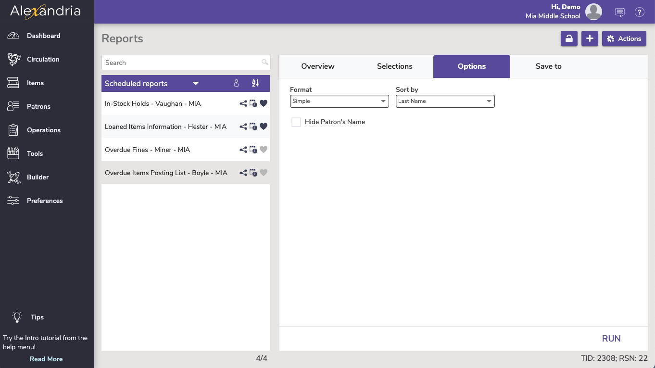Click the share icon for In-Stock Holds

pyautogui.click(x=243, y=103)
